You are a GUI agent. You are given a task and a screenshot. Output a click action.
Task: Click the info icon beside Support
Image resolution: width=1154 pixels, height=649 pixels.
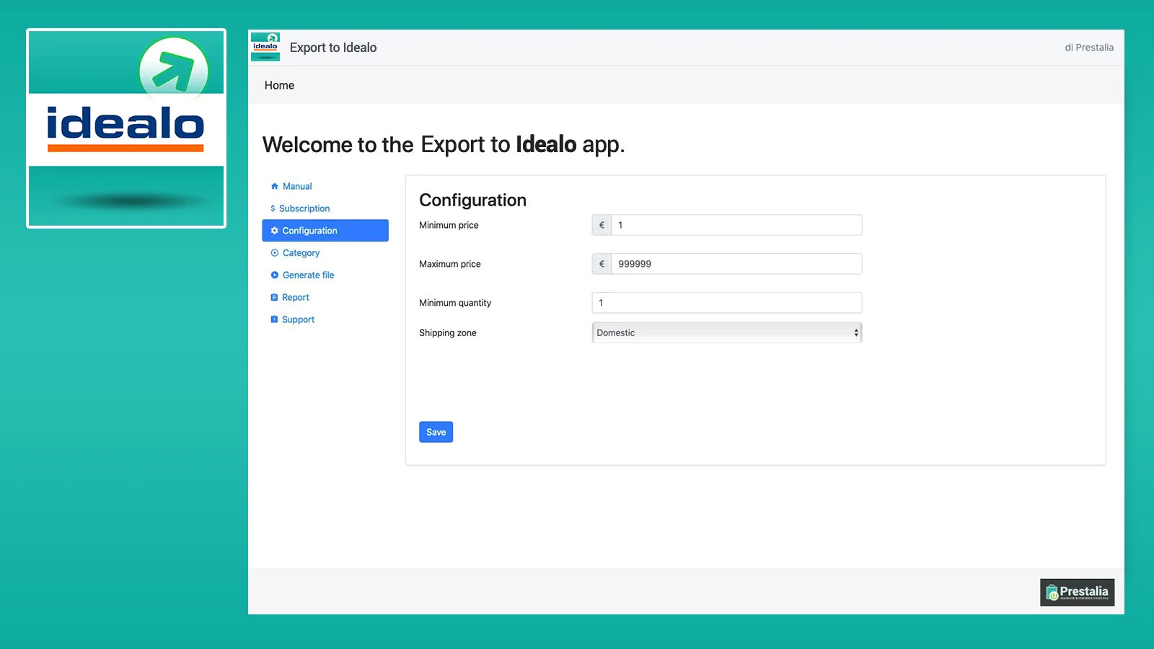(274, 319)
